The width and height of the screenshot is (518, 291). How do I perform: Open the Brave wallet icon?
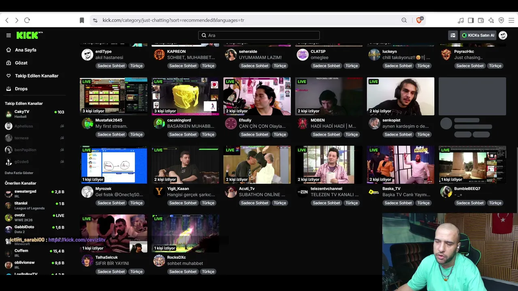[x=481, y=20]
